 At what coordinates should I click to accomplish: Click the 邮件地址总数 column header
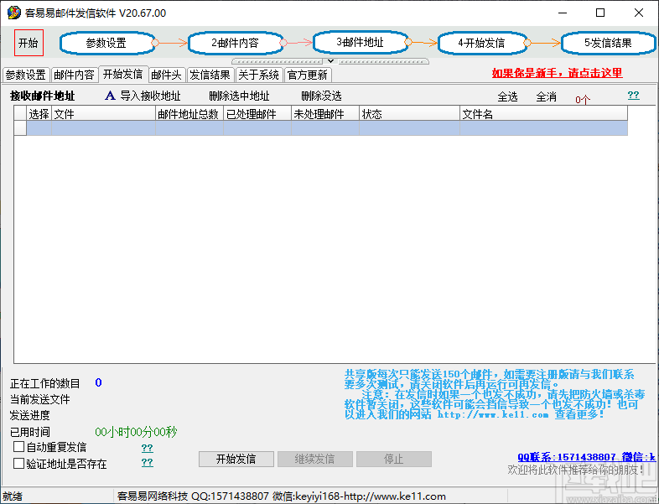189,114
